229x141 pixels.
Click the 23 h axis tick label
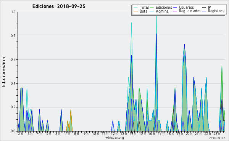click(217, 133)
